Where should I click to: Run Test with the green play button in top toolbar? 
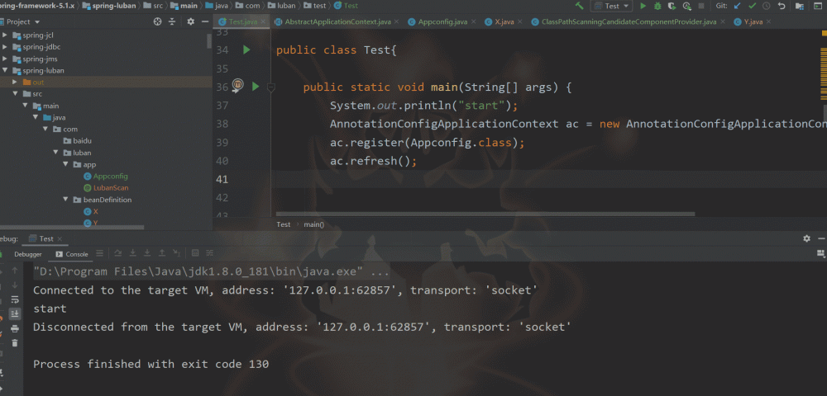coord(643,6)
